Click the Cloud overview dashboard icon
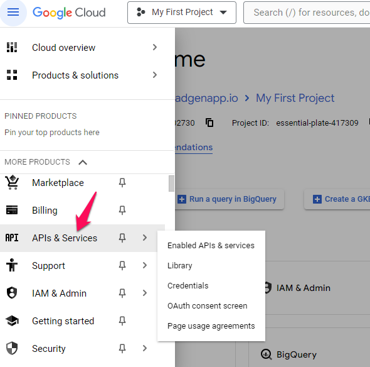The image size is (370, 367). pyautogui.click(x=12, y=47)
